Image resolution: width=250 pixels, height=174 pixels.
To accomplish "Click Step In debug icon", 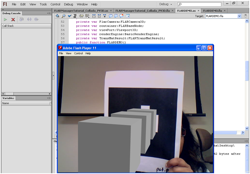I will click(x=29, y=19).
